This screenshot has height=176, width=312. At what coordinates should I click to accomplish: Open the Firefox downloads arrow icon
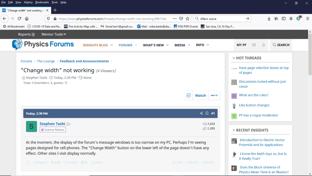point(269,19)
